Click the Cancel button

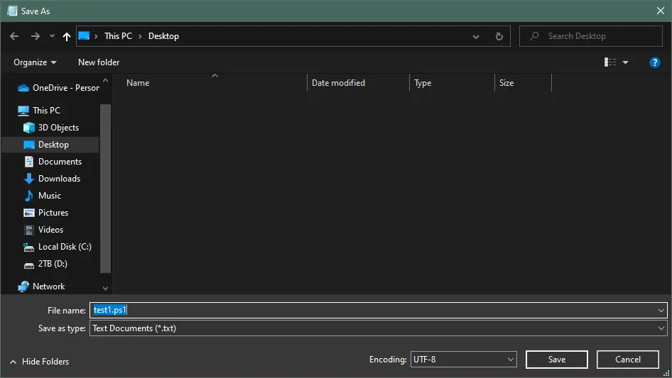pyautogui.click(x=627, y=360)
